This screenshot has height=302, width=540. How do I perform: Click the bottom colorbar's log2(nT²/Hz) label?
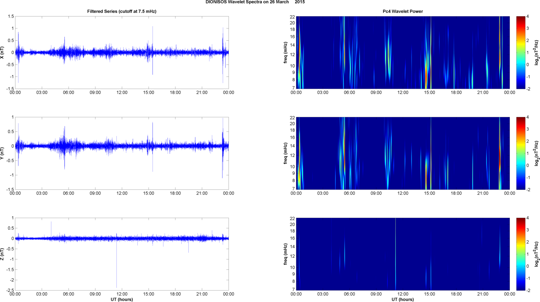click(x=537, y=254)
